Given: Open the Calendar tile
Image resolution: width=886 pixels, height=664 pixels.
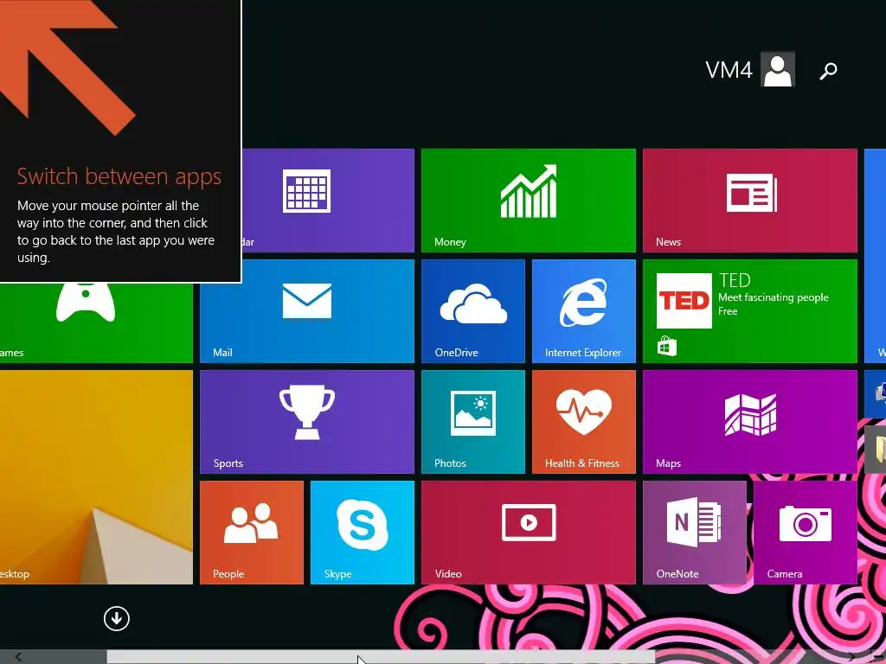Looking at the screenshot, I should click(328, 201).
